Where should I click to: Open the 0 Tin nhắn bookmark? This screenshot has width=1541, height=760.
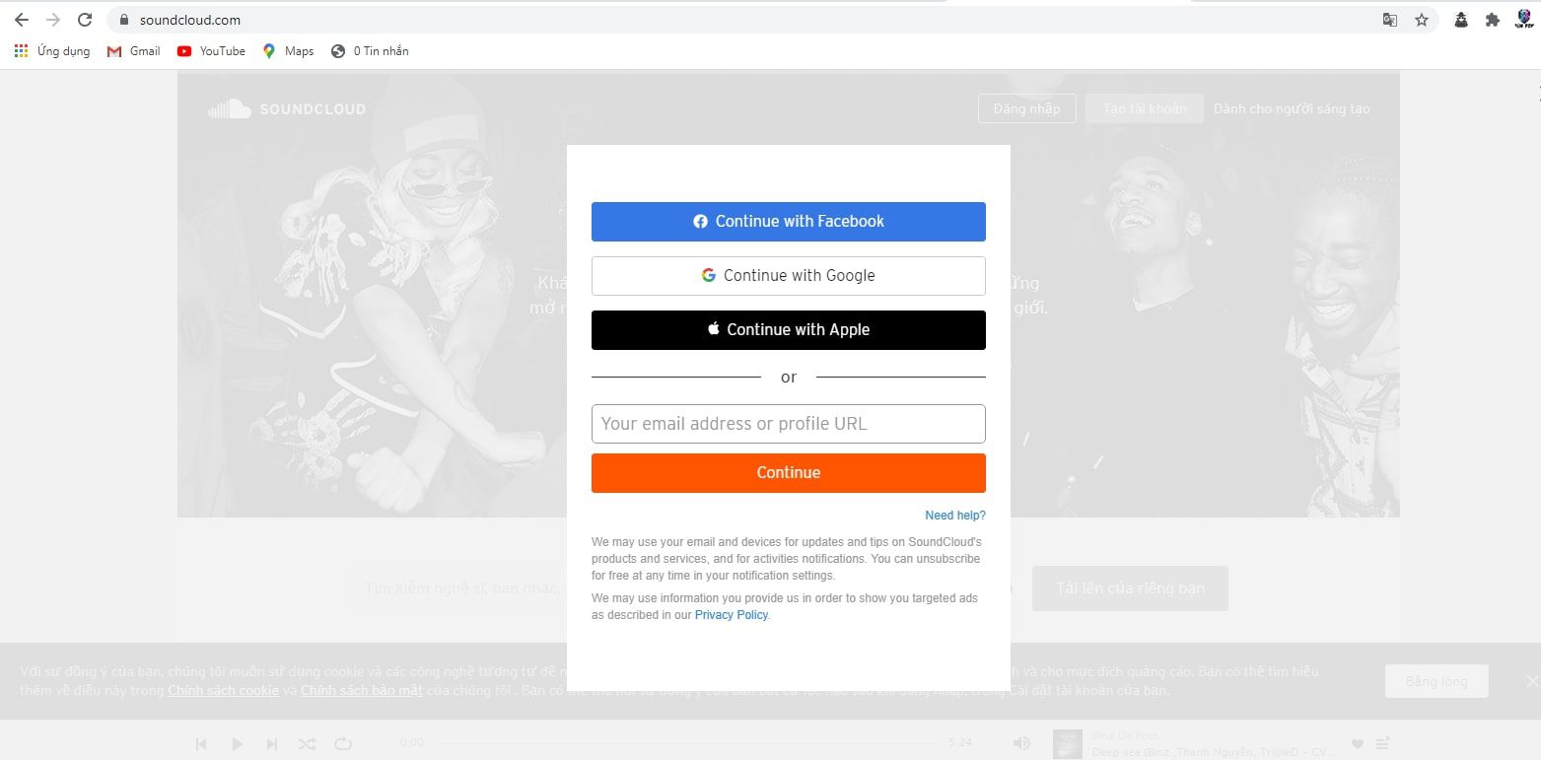pyautogui.click(x=370, y=51)
